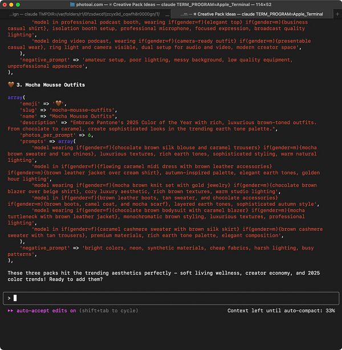Click the 'Ready to add them?' text
The width and height of the screenshot is (342, 350).
76,279
